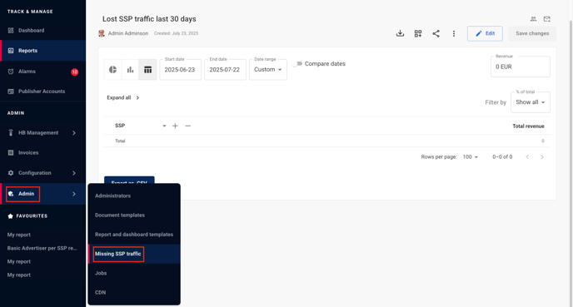This screenshot has height=307, width=573.
Task: Select the table view icon
Action: coord(147,69)
